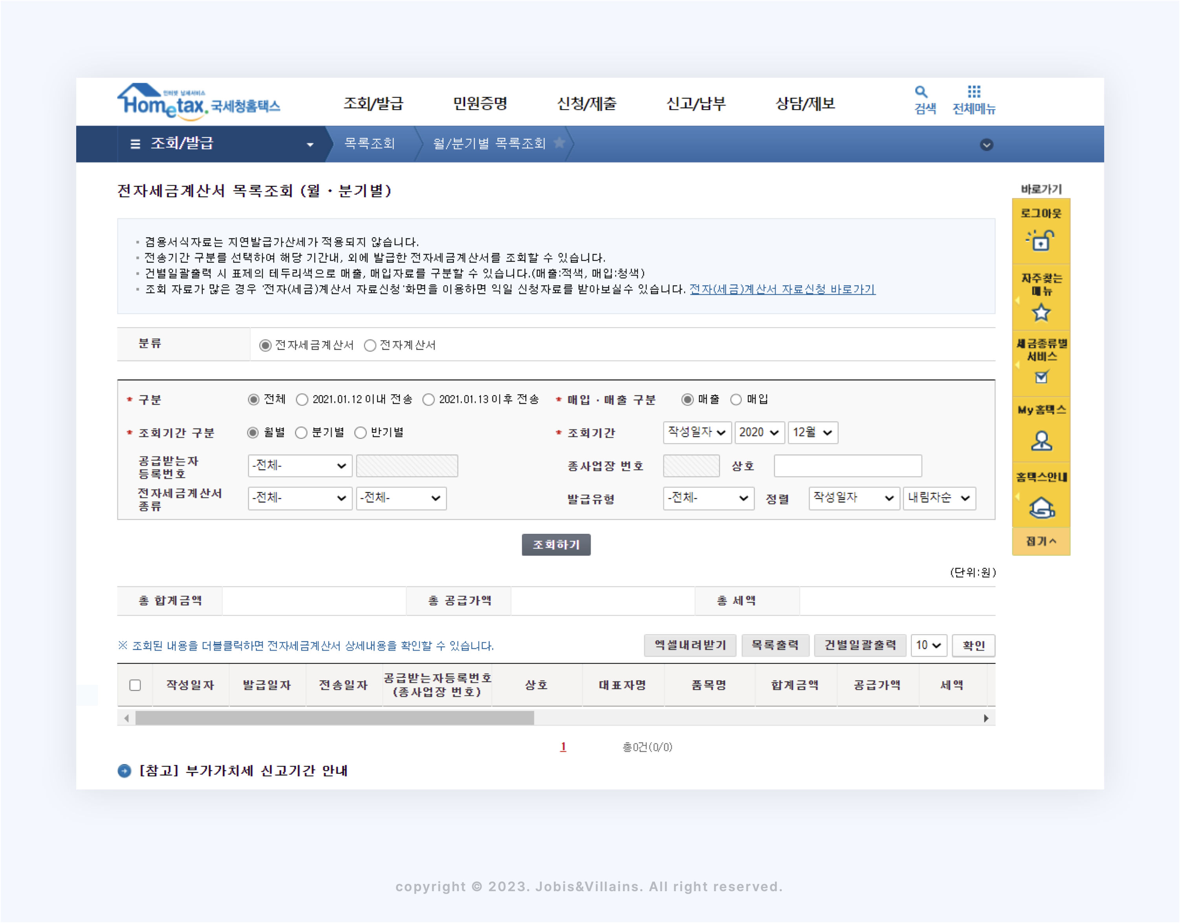Click the favorite star in breadcrumb
1180x923 pixels.
[559, 143]
